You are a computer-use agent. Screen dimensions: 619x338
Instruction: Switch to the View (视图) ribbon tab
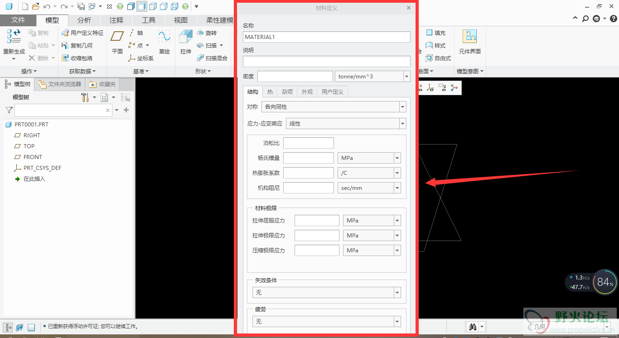[x=181, y=20]
